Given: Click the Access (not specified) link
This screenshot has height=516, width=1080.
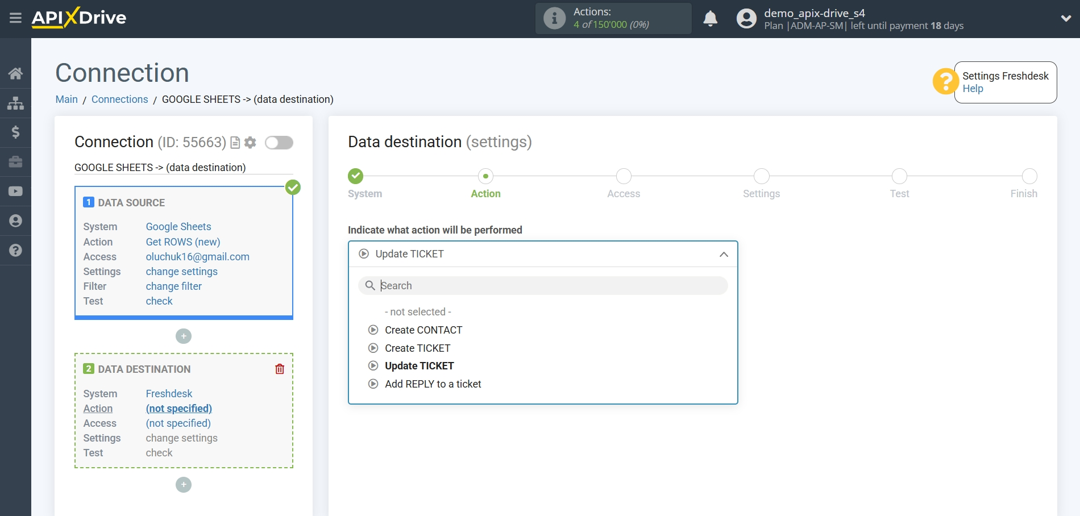Looking at the screenshot, I should 178,423.
